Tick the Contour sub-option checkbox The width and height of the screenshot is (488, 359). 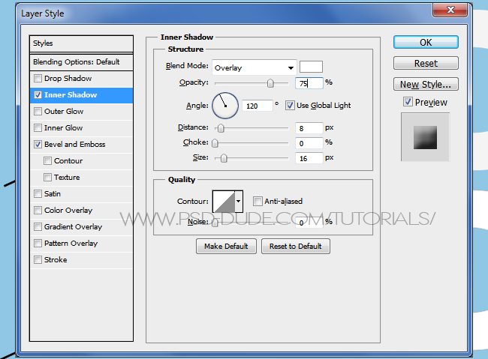[47, 160]
